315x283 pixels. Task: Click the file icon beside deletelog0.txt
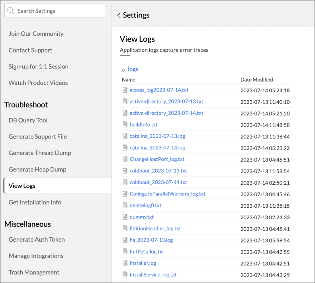coord(125,206)
